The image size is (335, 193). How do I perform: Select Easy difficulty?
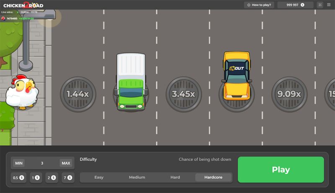click(x=99, y=177)
